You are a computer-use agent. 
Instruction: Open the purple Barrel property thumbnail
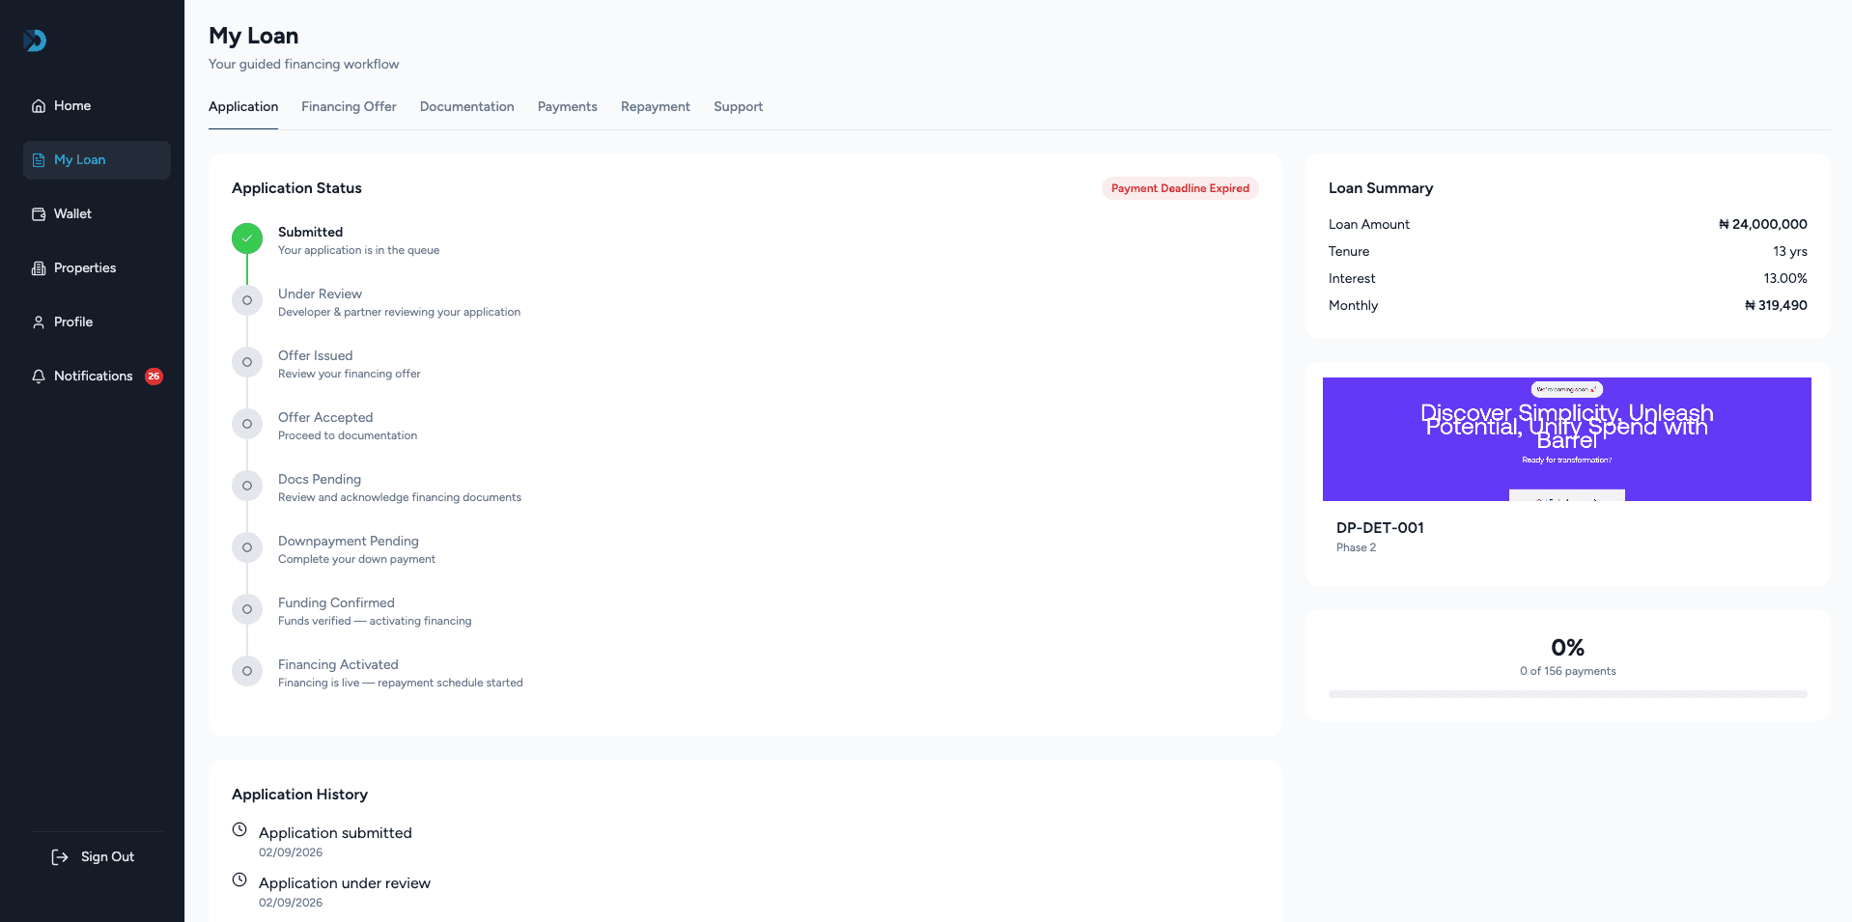1567,439
